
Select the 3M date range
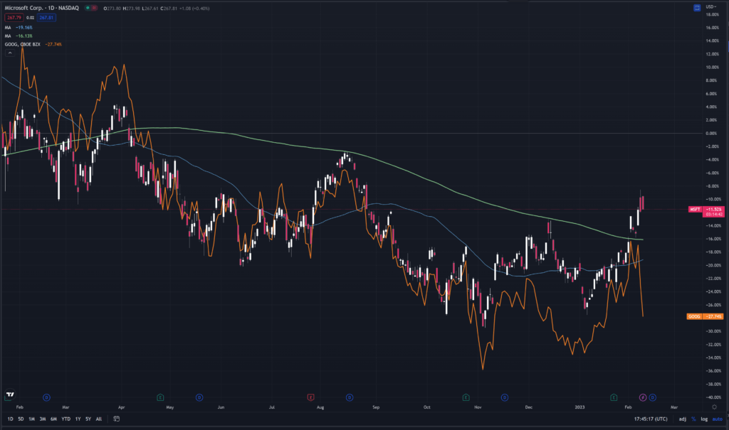click(42, 419)
